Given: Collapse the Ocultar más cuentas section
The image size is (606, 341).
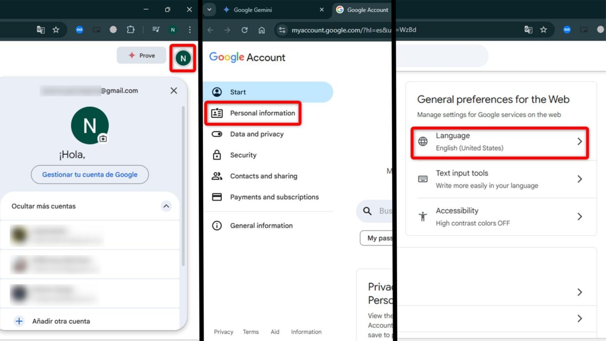Looking at the screenshot, I should coord(166,206).
